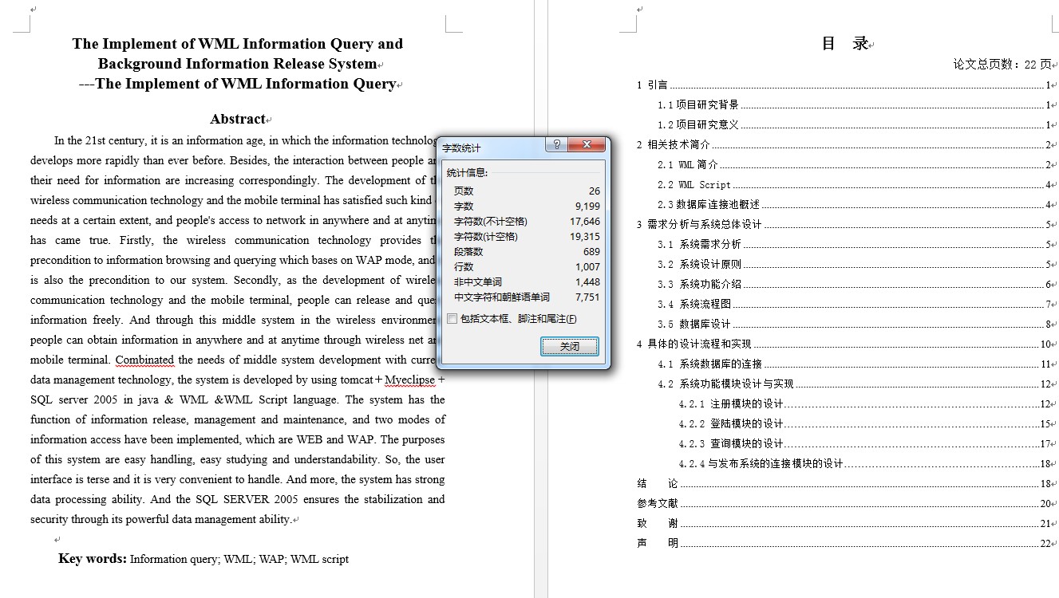Click the underlined word Myeclipse
The height and width of the screenshot is (598, 1059).
(x=410, y=380)
